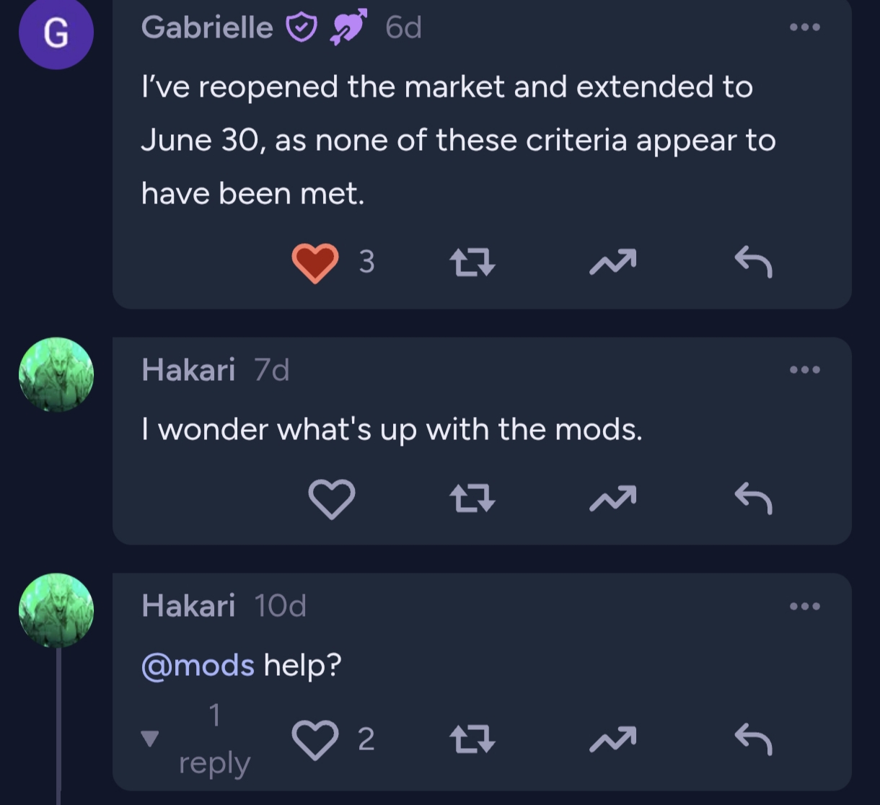This screenshot has width=880, height=805.
Task: Reply to Hakari's "@mods help?" comment
Action: tap(753, 740)
